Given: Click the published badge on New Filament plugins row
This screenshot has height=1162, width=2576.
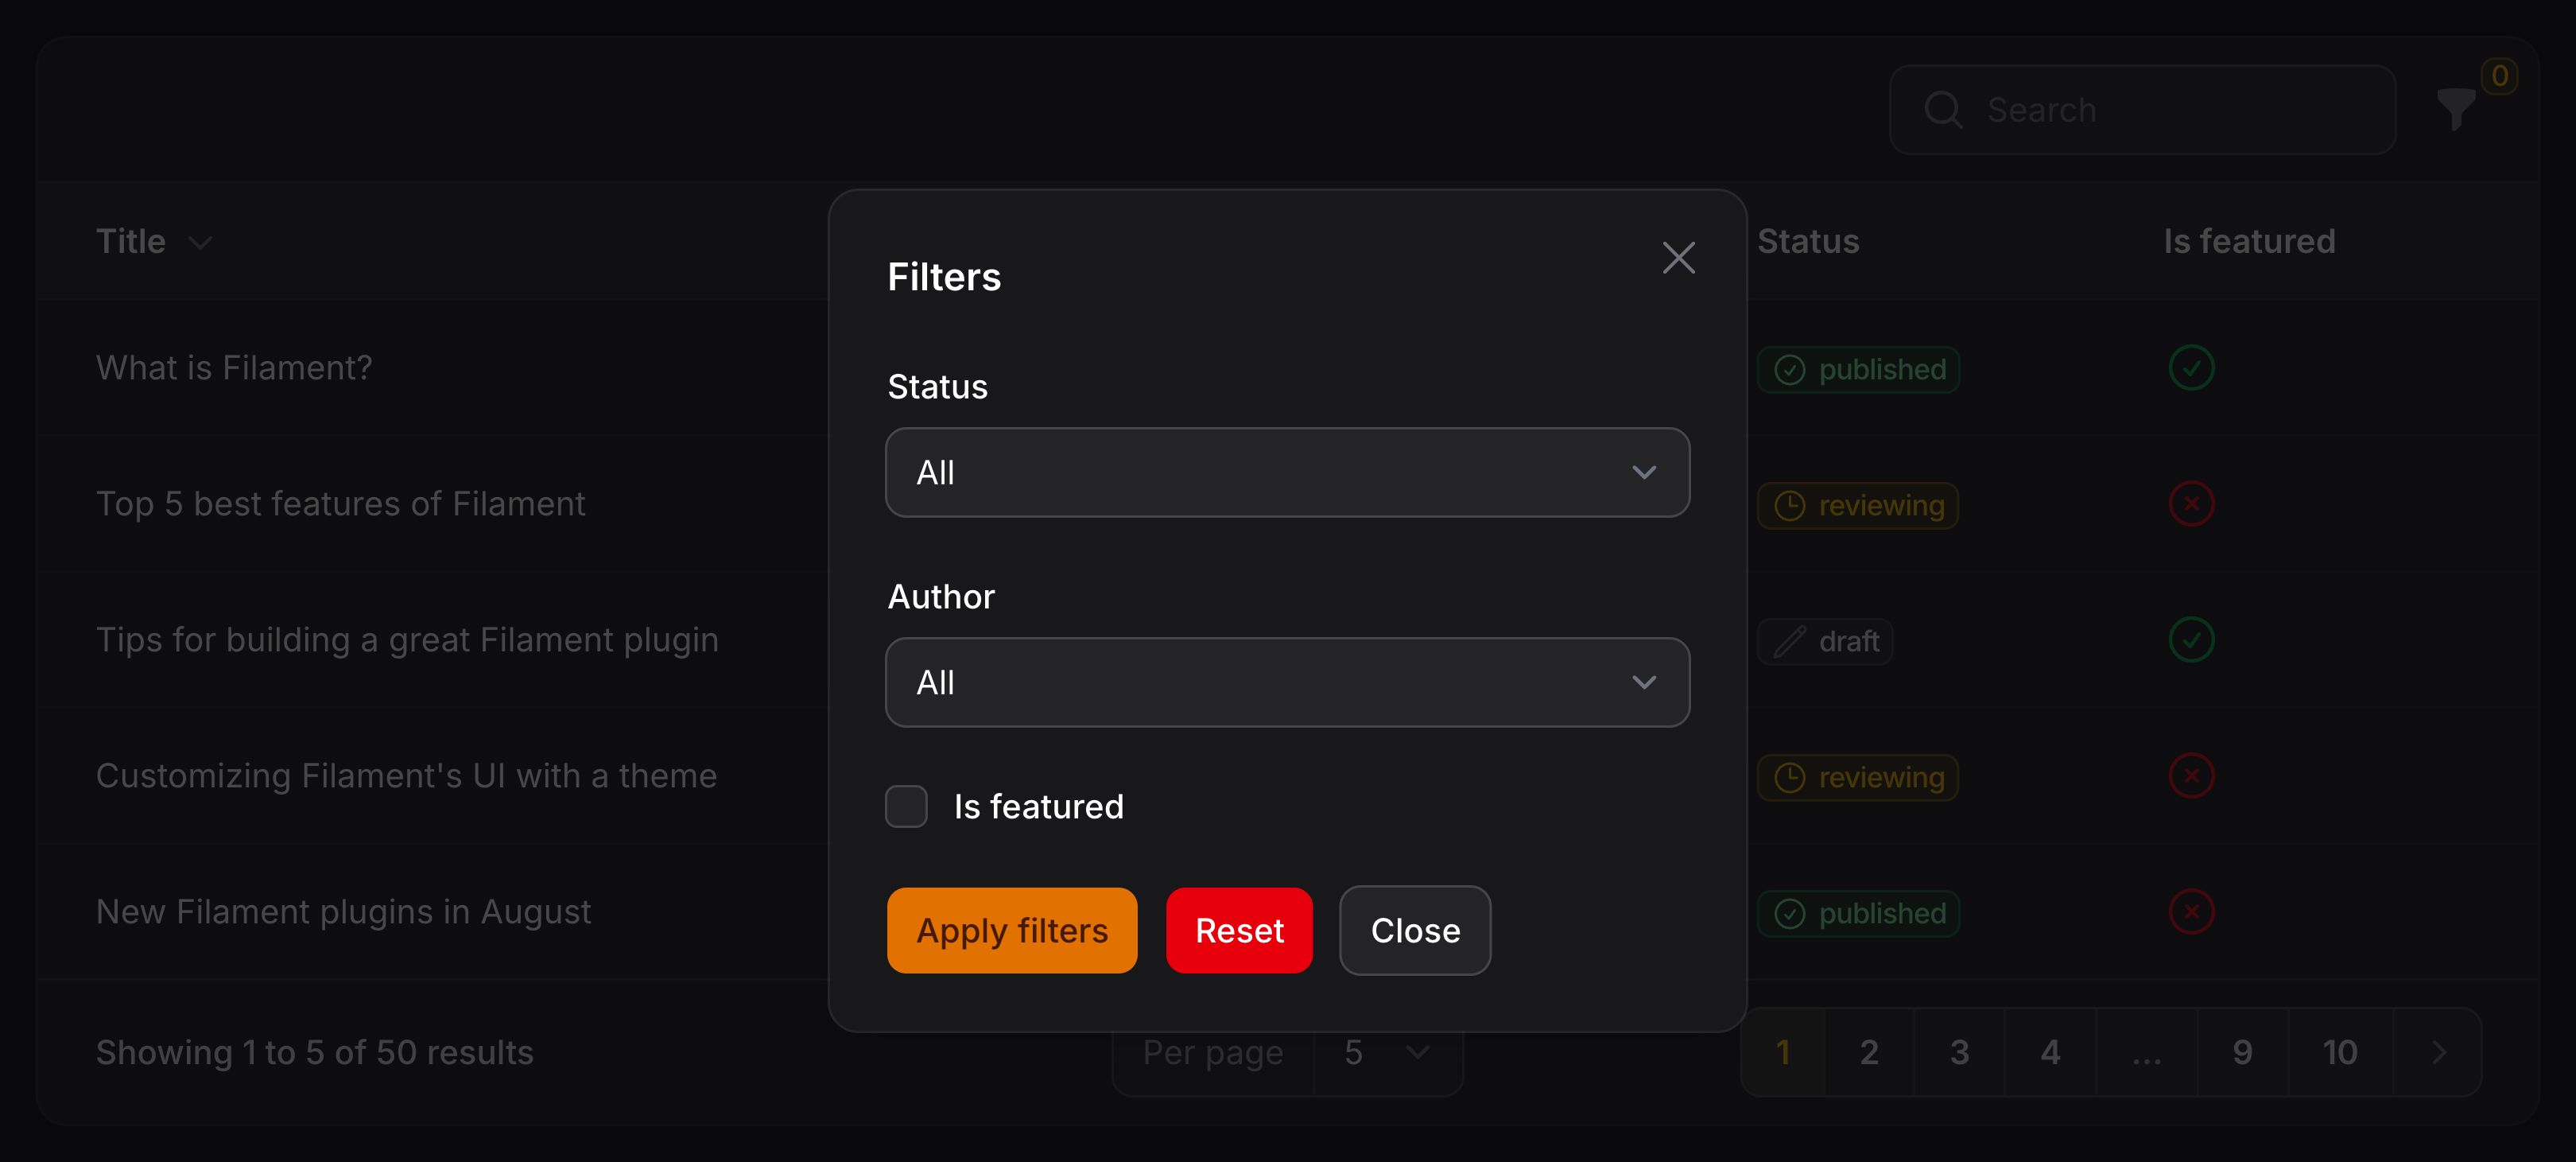Looking at the screenshot, I should (1858, 913).
